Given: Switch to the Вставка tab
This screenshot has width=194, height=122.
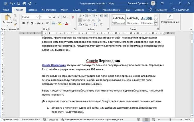Looking at the screenshot, I should [33, 10].
